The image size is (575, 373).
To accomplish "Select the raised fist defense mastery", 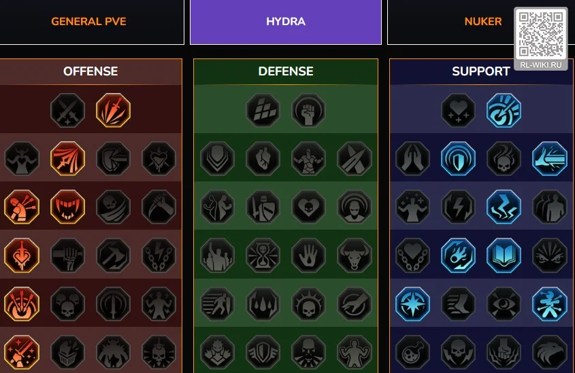I will 308,110.
